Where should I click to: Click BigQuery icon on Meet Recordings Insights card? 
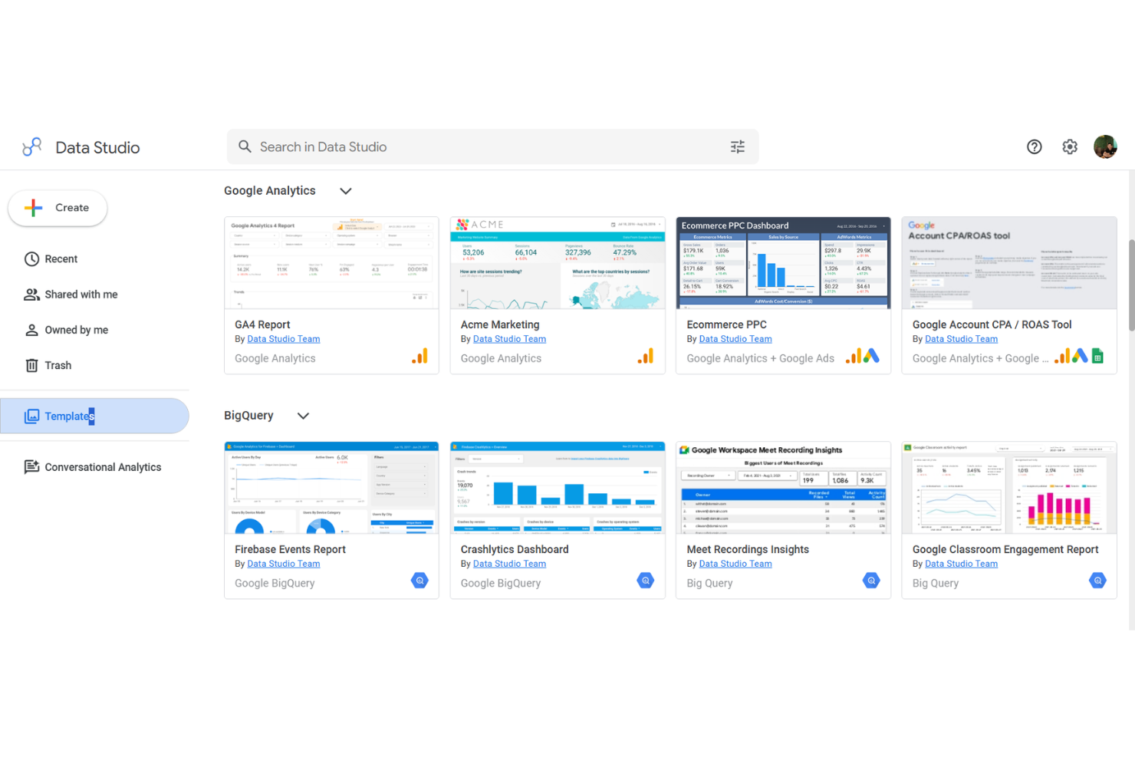tap(871, 581)
